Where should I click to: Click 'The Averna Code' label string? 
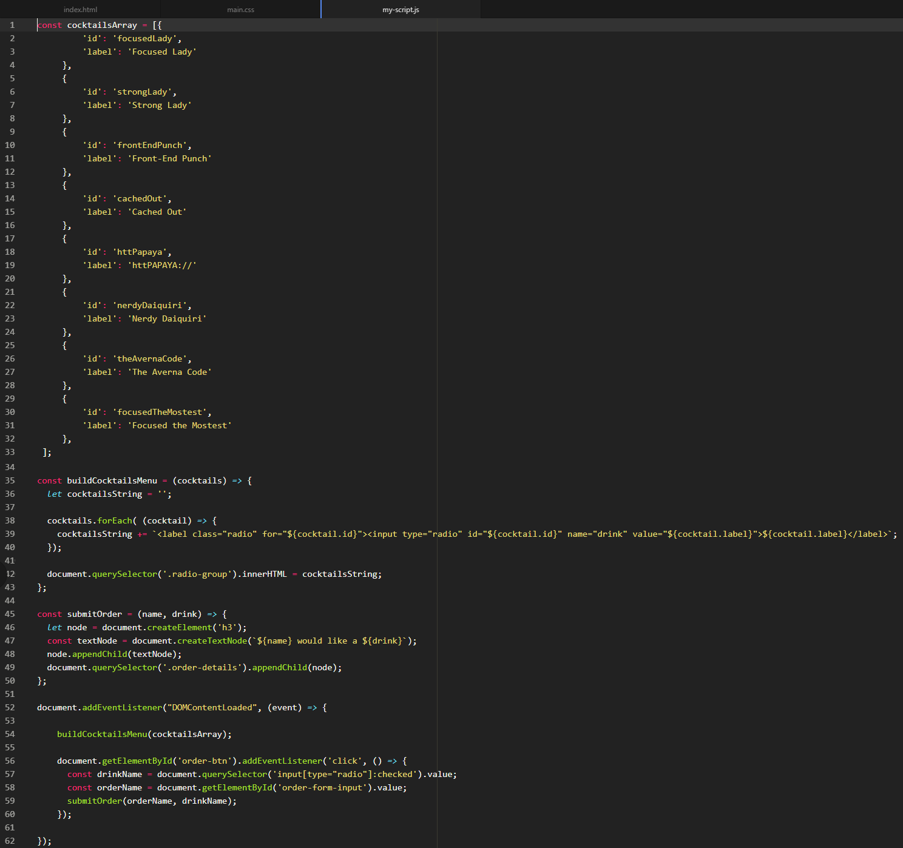tap(169, 372)
